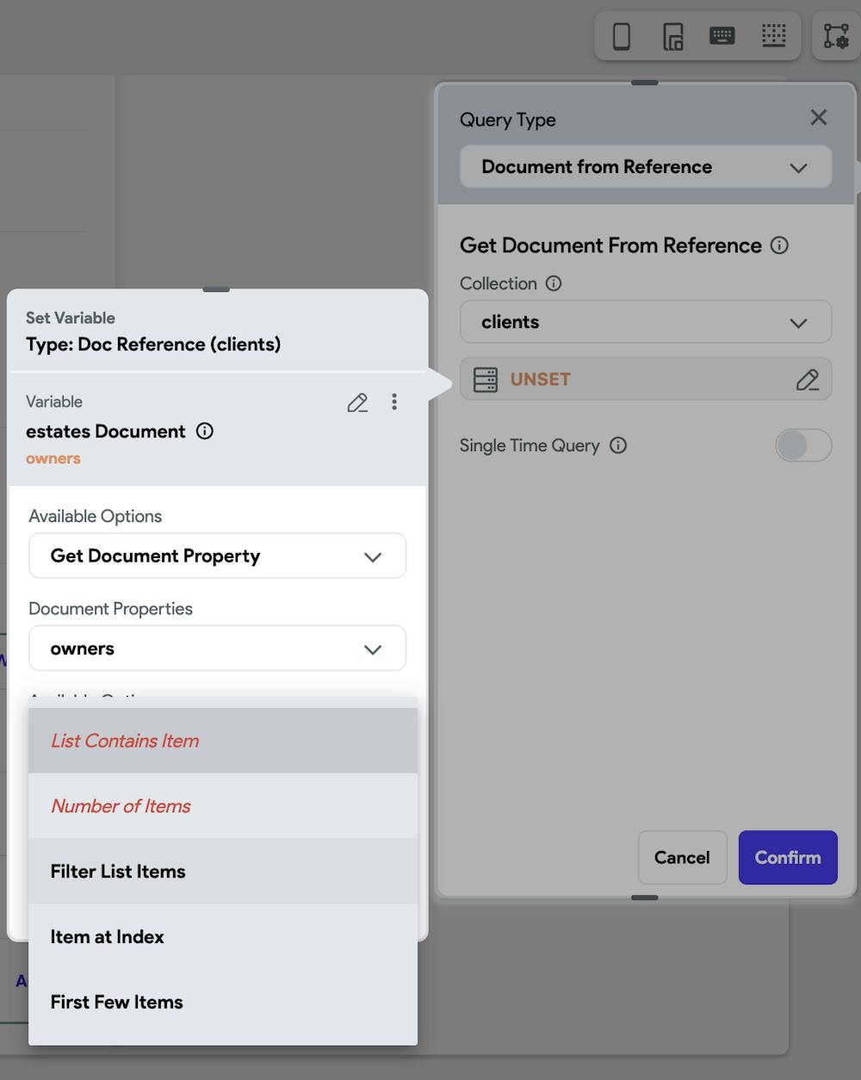Click the edit pencil on the UNSET reference field

(808, 379)
